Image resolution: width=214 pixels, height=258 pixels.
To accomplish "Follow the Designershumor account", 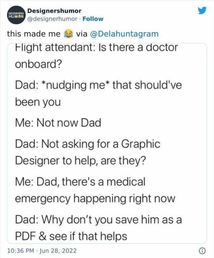I will [x=93, y=19].
